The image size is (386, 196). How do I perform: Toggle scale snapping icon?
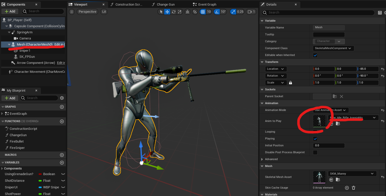[x=233, y=12]
